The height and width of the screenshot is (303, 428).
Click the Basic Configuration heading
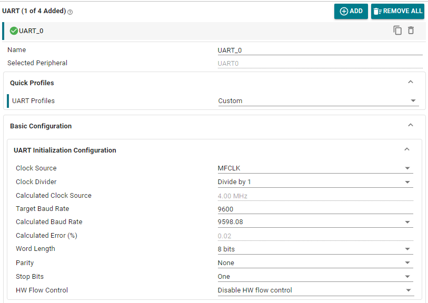pyautogui.click(x=41, y=126)
